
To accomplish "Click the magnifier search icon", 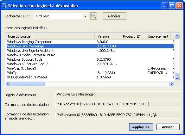I will (93, 16).
